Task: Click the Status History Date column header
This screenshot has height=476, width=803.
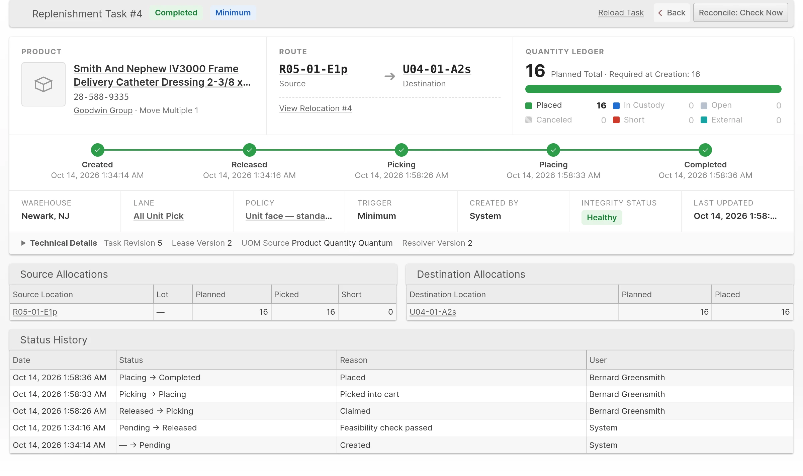Action: point(63,360)
